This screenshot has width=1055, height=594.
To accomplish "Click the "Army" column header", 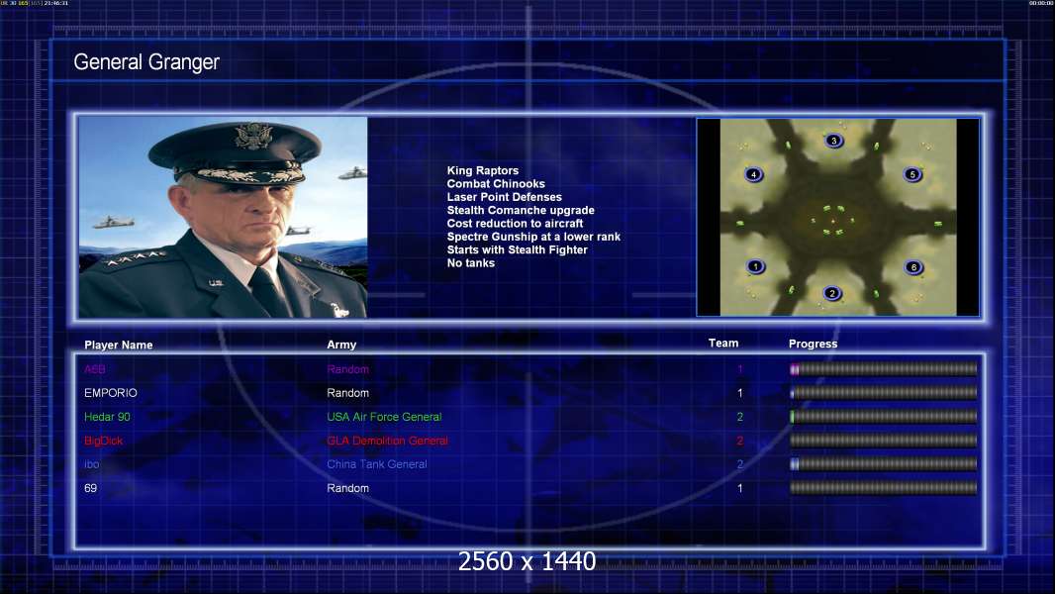I will [341, 345].
